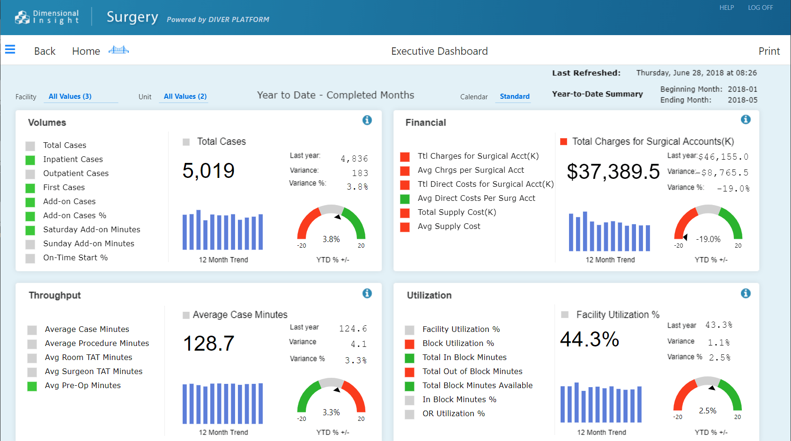Open the Utilization panel info icon
The height and width of the screenshot is (441, 791).
746,293
